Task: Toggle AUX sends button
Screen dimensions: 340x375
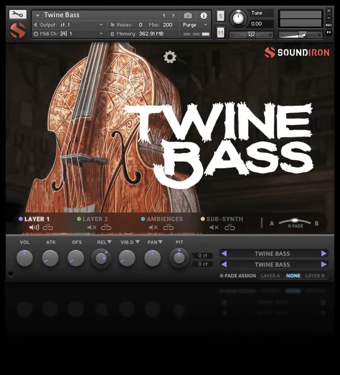Action: 329,25
